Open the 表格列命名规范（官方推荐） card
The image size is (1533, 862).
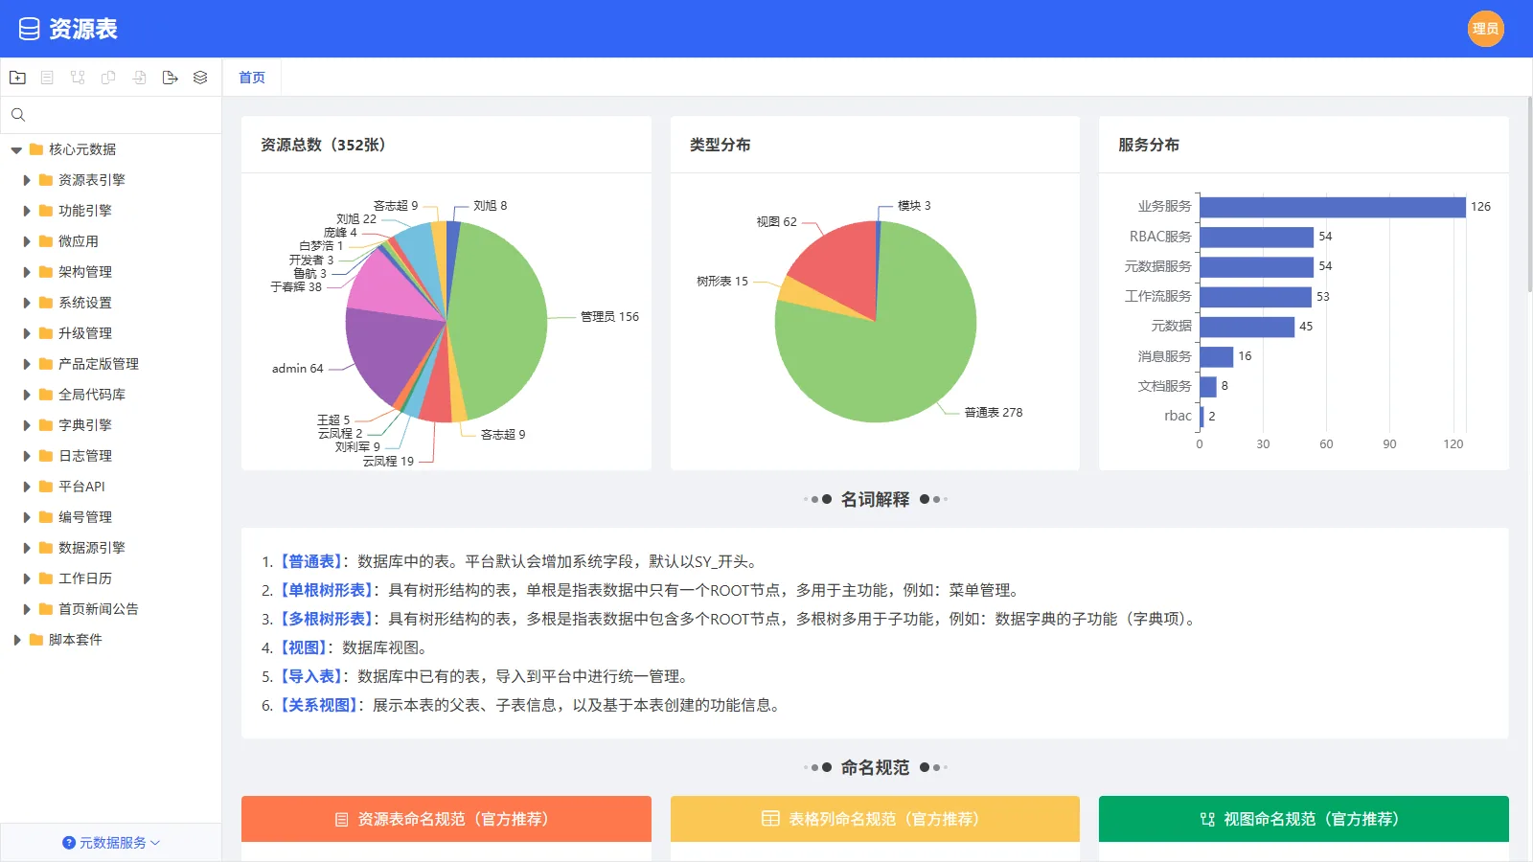coord(875,819)
